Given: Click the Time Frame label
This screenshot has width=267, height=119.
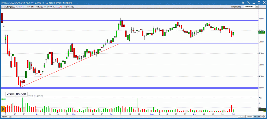Looking at the screenshot, I should (x=236, y=7).
